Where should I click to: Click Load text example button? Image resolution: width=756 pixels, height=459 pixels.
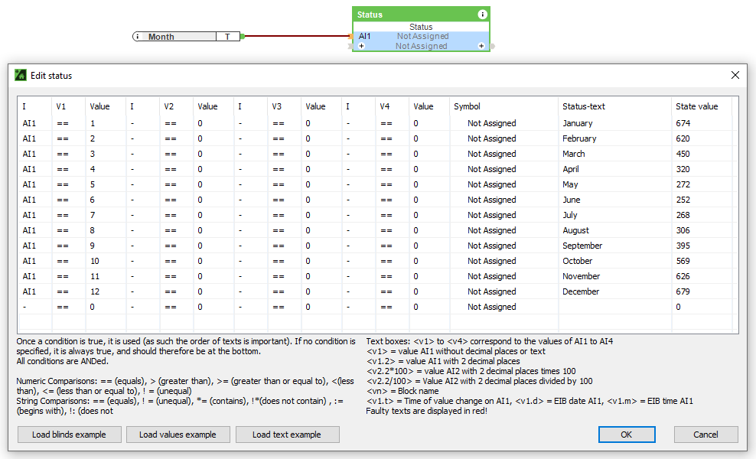[287, 435]
